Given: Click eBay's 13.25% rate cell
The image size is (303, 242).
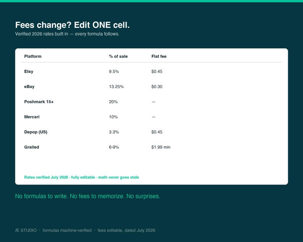Looking at the screenshot, I should point(116,87).
